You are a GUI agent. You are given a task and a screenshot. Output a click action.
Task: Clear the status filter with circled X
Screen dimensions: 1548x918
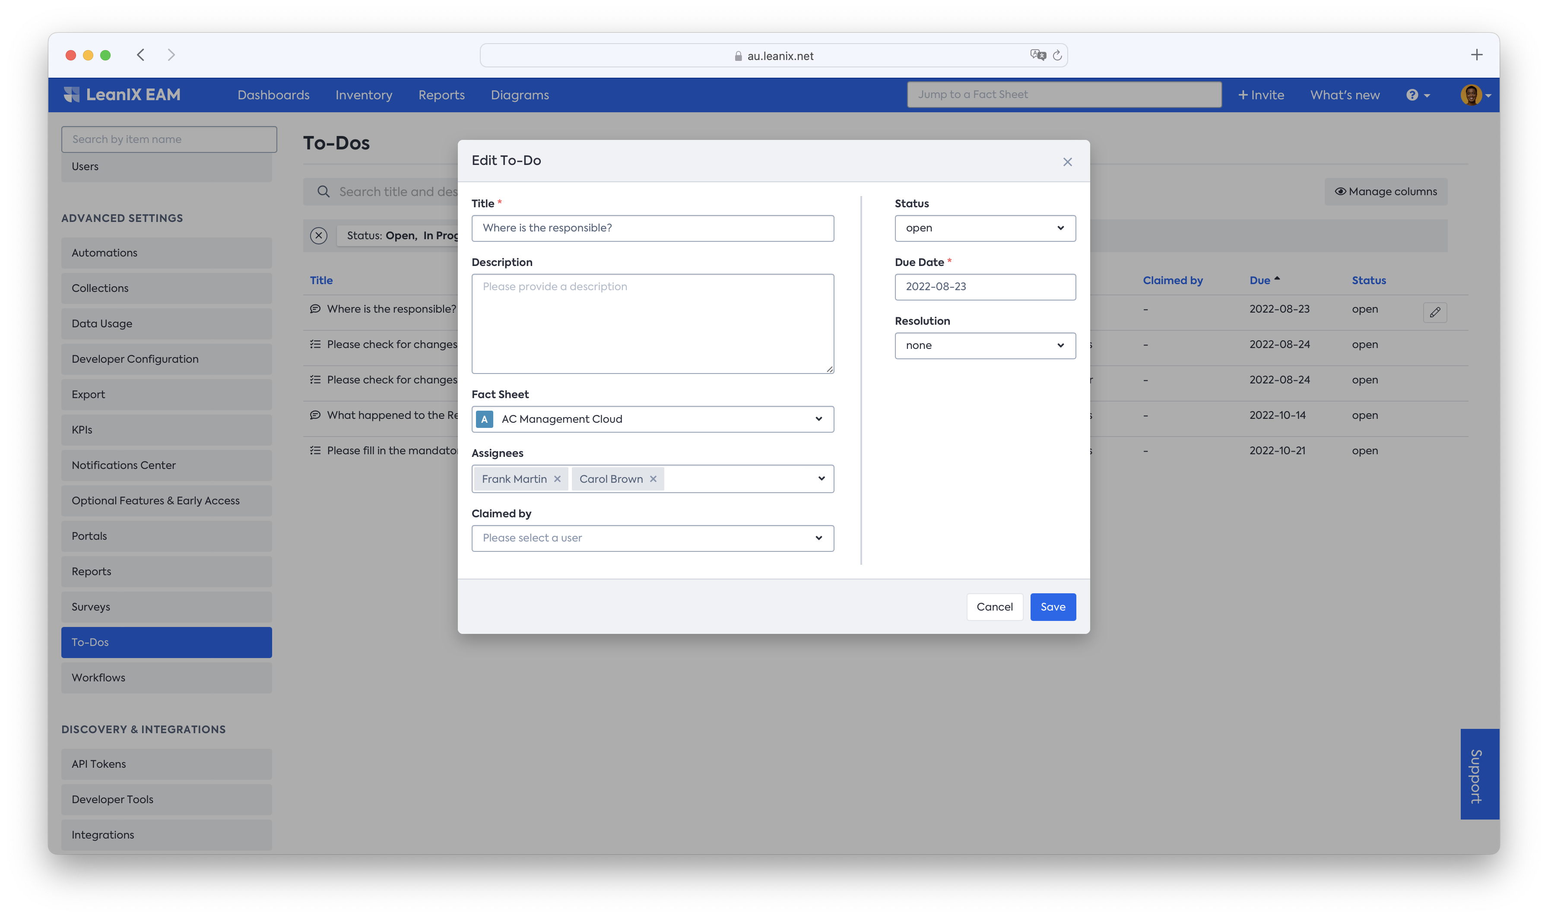[319, 236]
